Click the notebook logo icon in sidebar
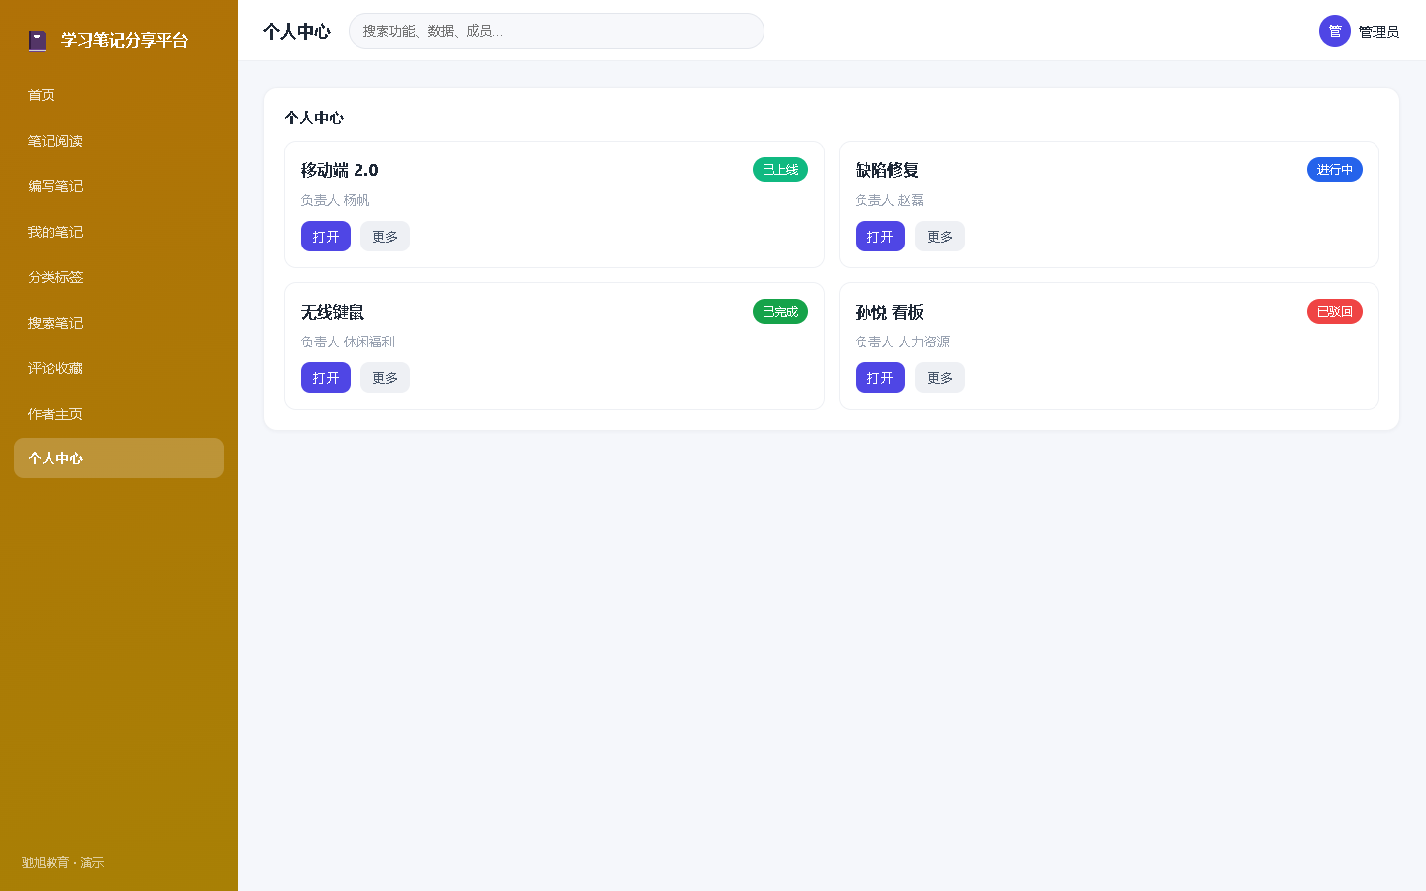The image size is (1426, 891). coord(37,41)
